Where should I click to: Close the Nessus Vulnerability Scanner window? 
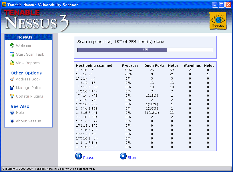tap(228, 5)
